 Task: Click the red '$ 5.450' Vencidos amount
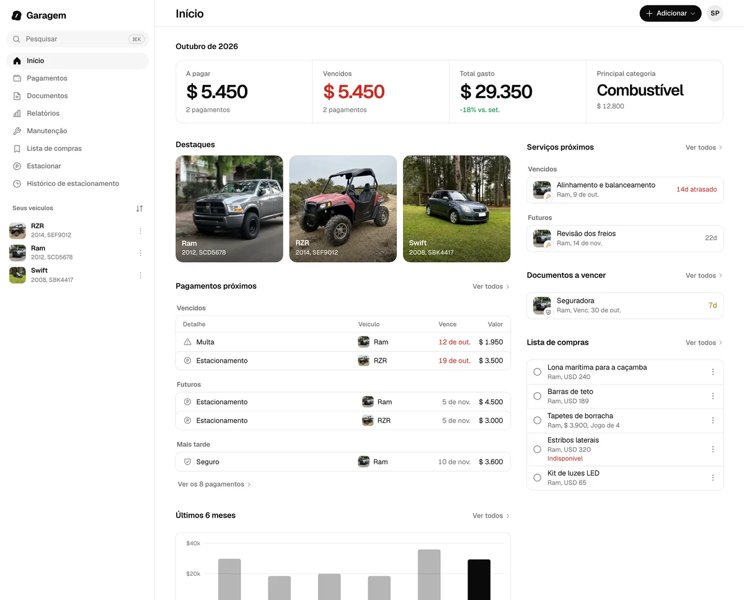(x=354, y=92)
